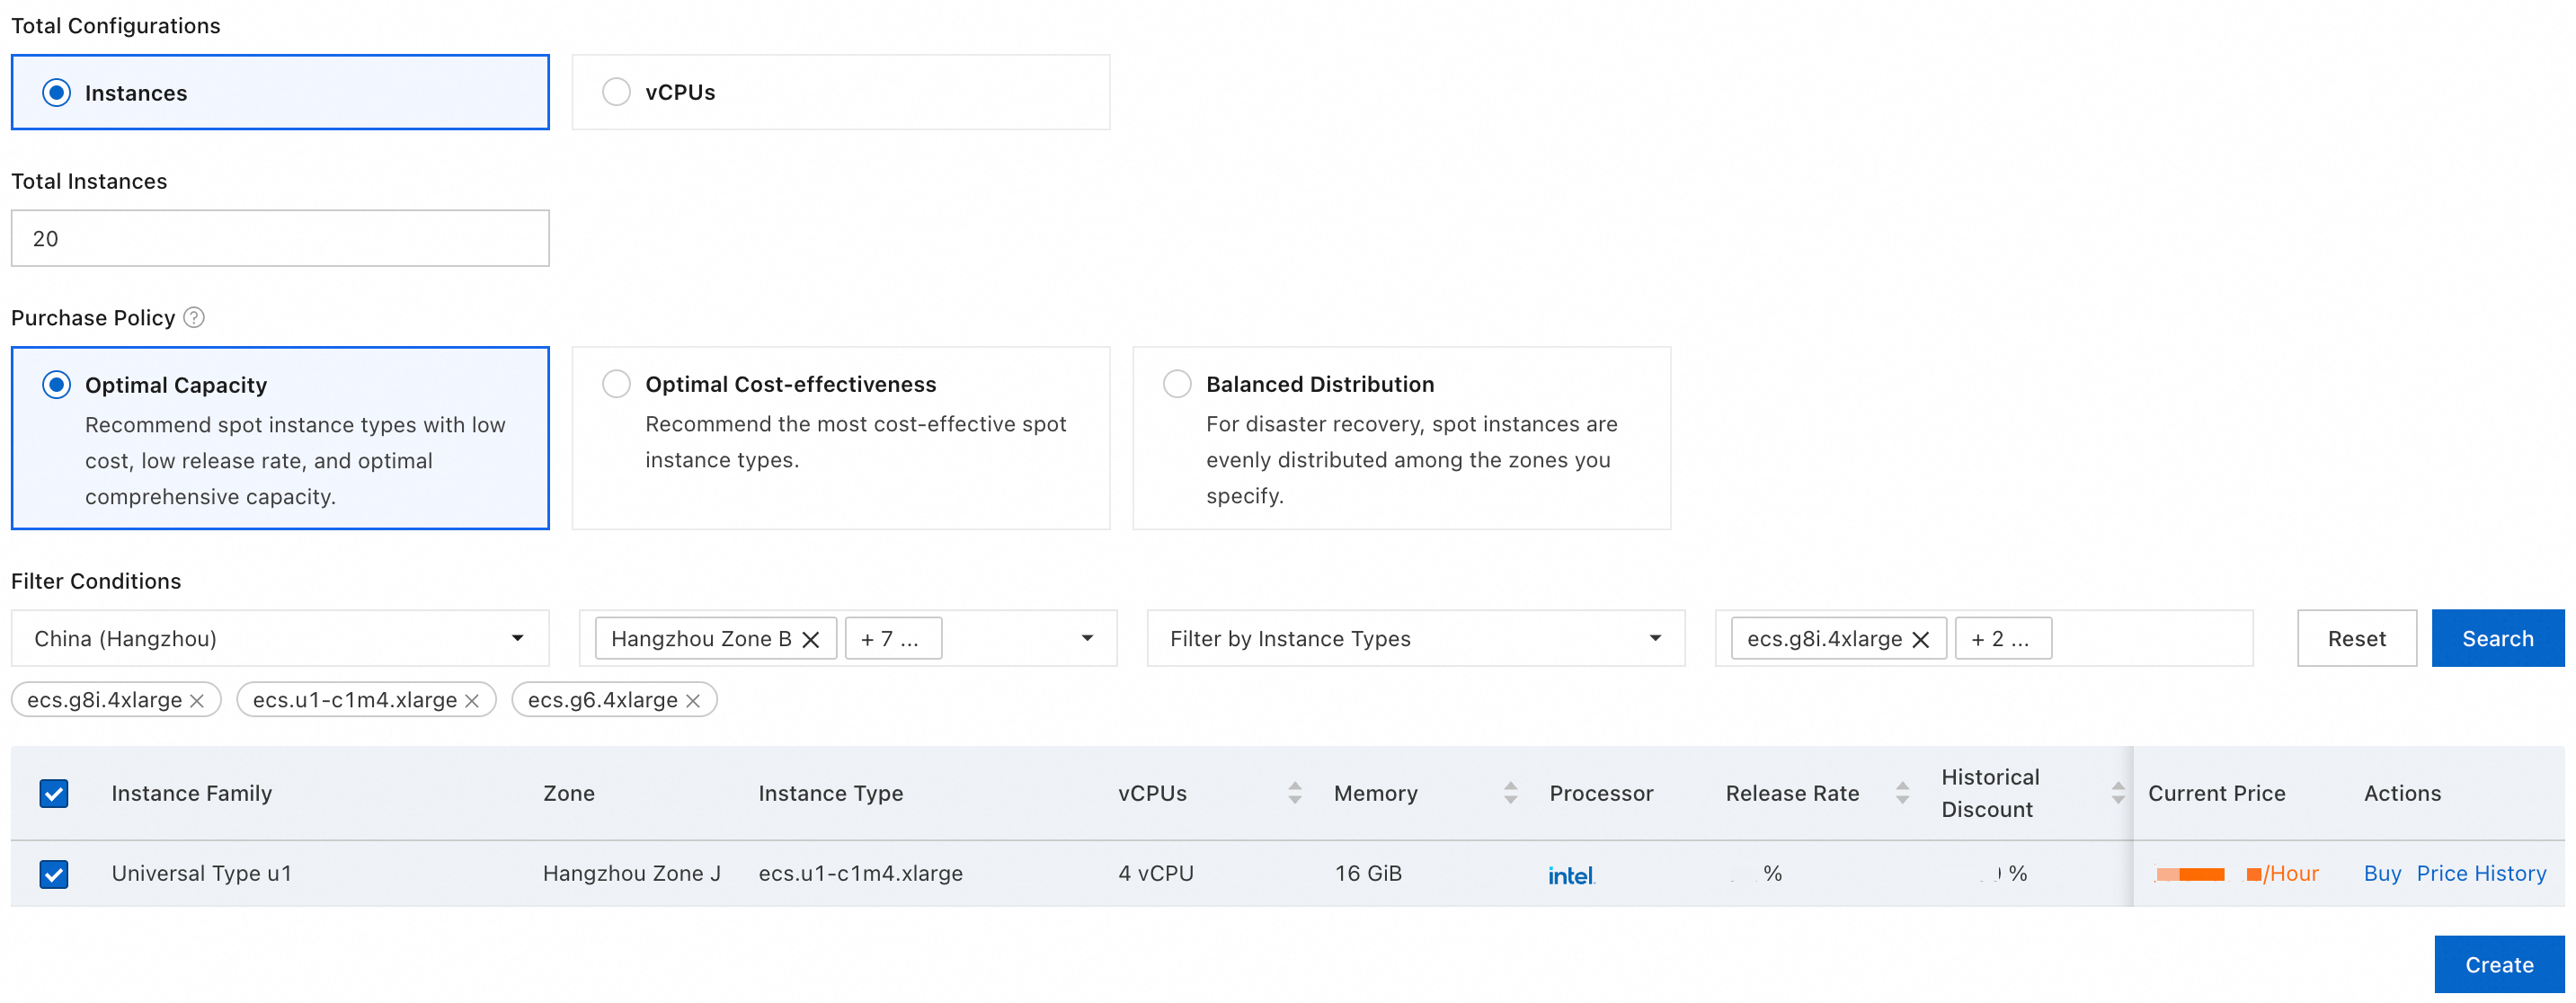The image size is (2576, 1003).
Task: Remove the ecs.g6.4xlarge filter chip
Action: pos(692,700)
